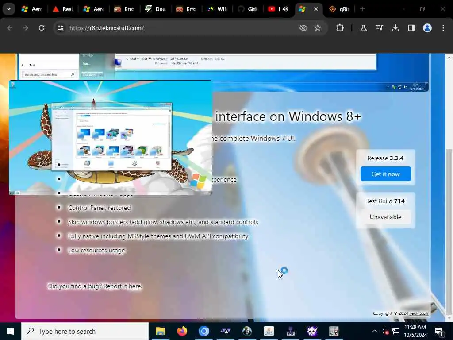Viewport: 453px width, 340px height.
Task: Switch to the GitHub tab
Action: tap(248, 9)
